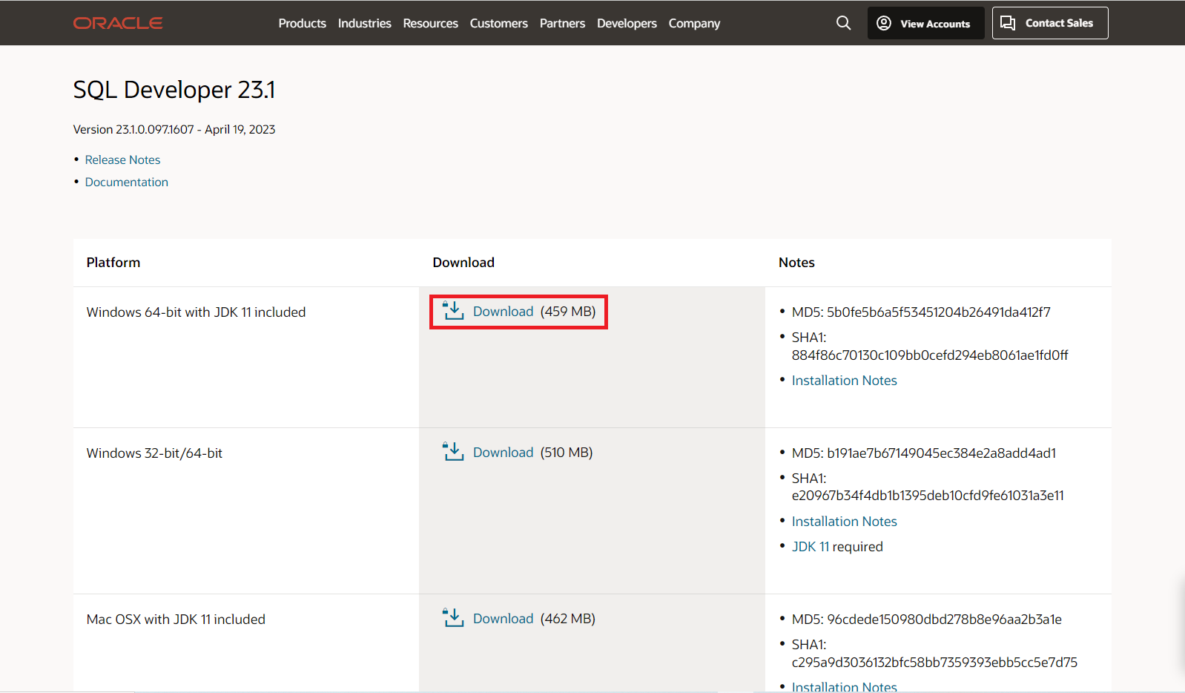Click 'Windows 64-bit with JDK 11 included' cell
Image resolution: width=1185 pixels, height=693 pixels.
(x=196, y=312)
